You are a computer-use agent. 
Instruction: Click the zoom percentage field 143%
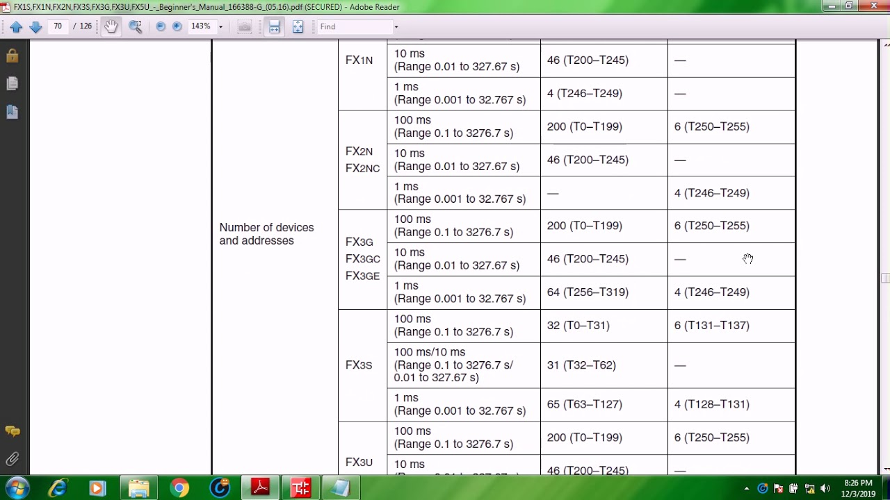(x=201, y=26)
